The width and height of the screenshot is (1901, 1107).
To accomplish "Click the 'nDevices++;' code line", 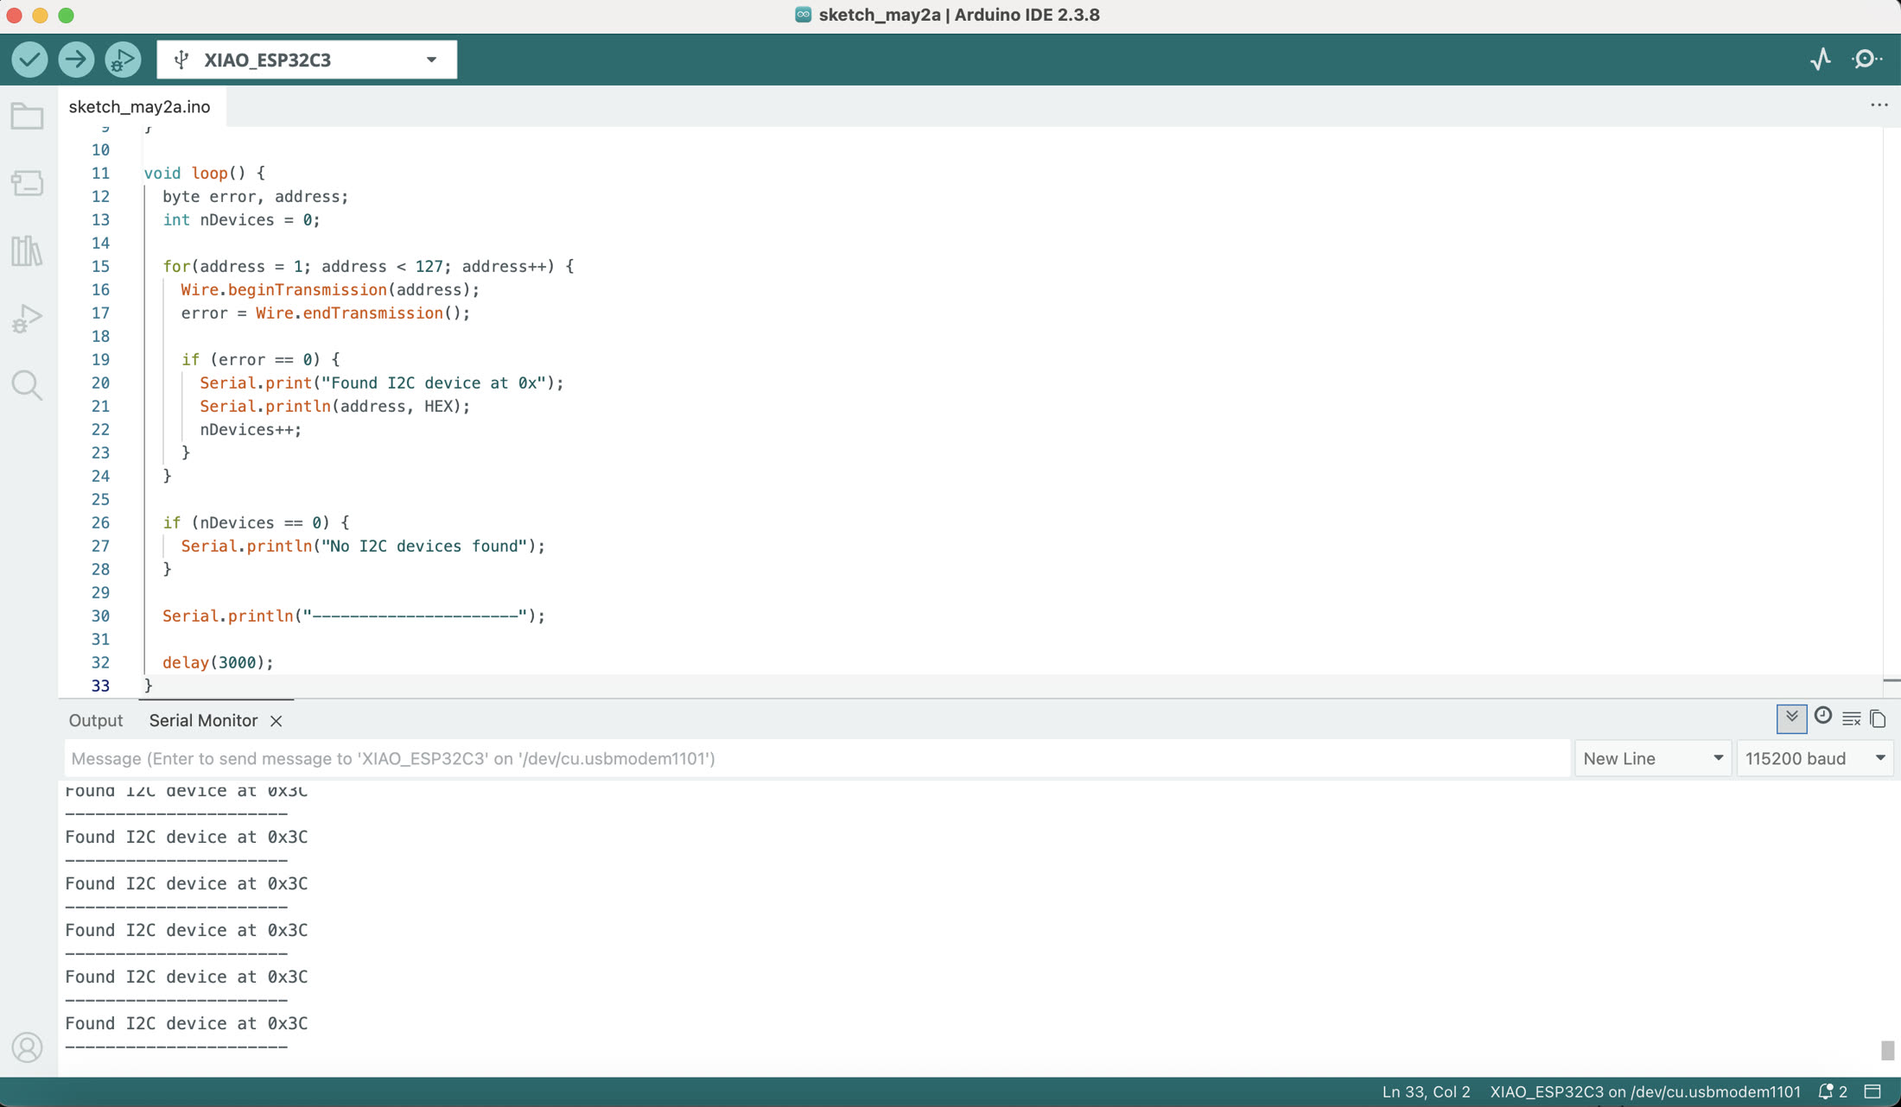I will tap(251, 429).
